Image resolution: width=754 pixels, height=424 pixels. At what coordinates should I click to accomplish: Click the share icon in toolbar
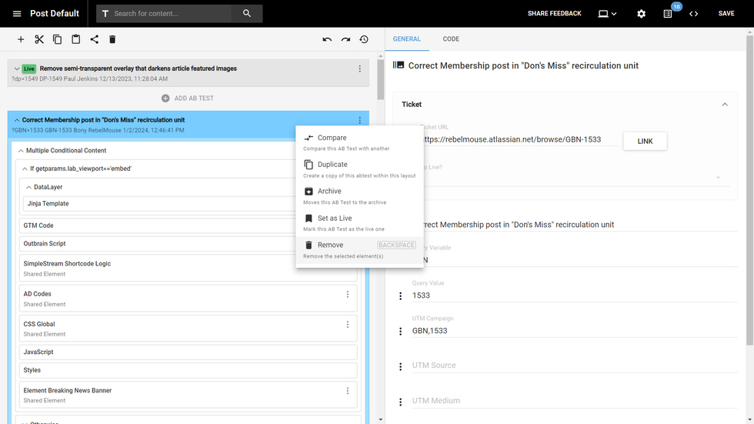coord(94,39)
